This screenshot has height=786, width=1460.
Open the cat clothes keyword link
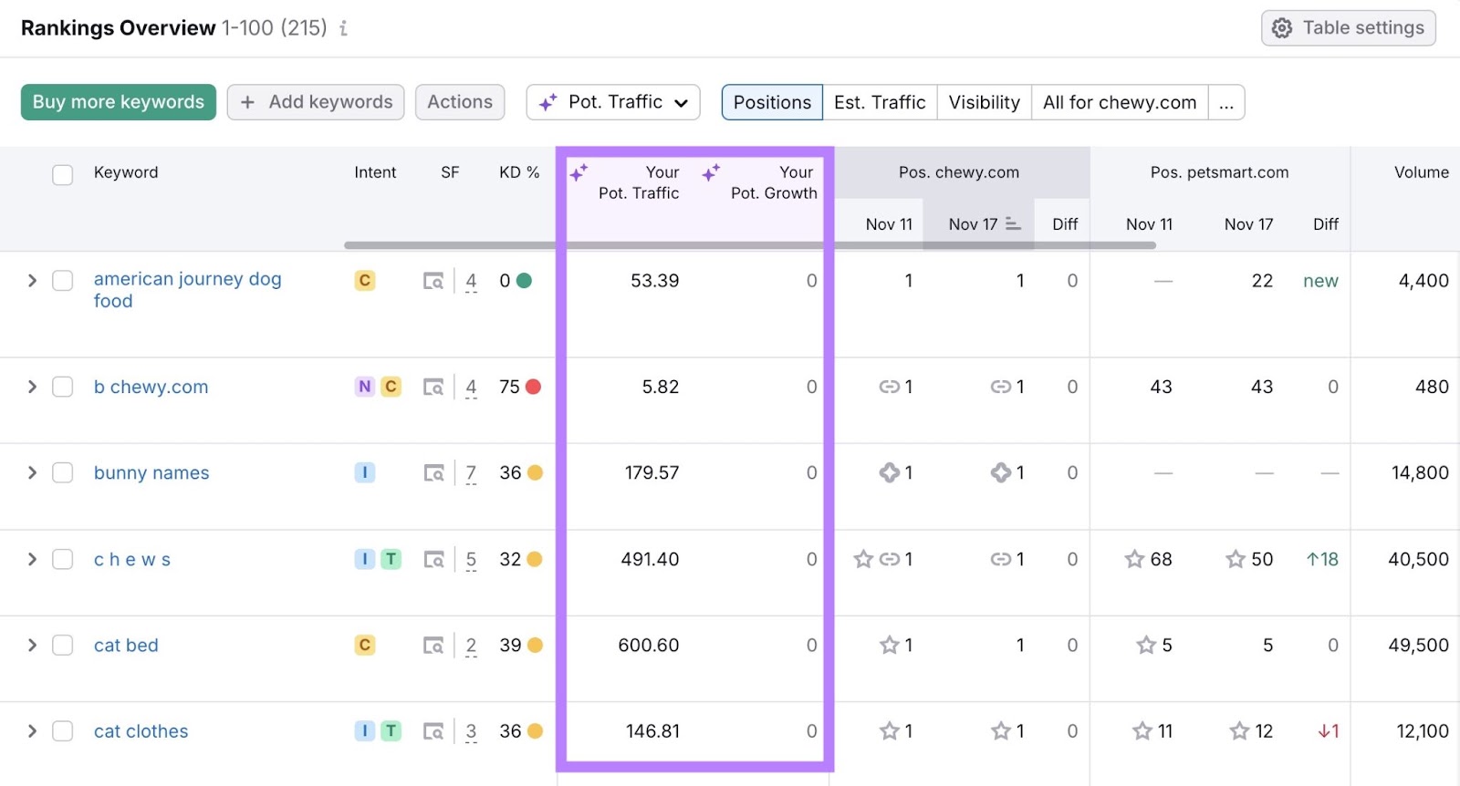[141, 730]
